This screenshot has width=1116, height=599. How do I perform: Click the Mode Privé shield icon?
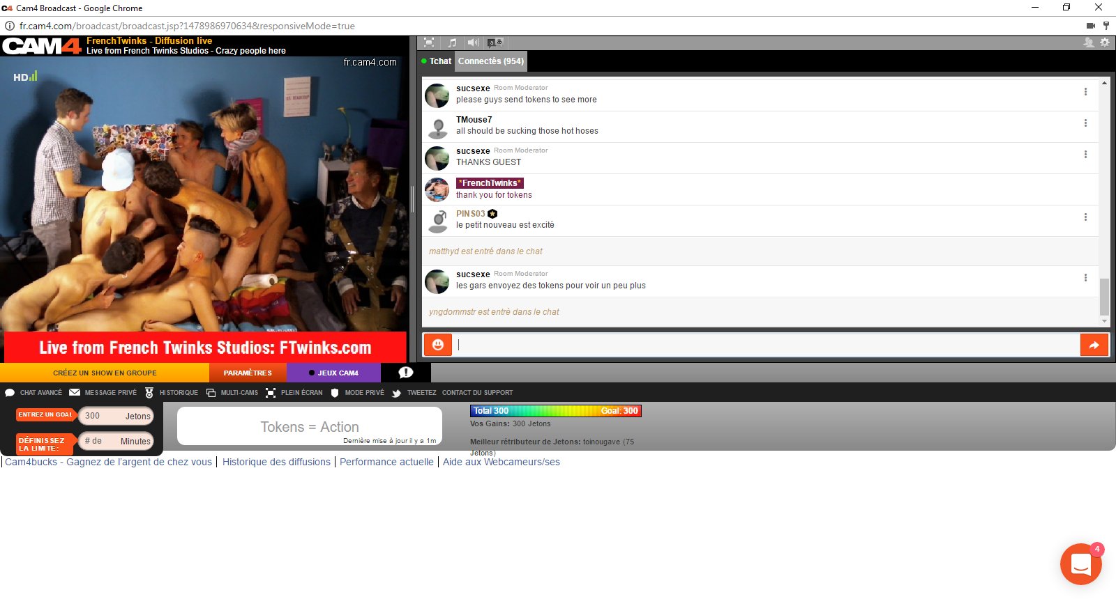pyautogui.click(x=335, y=393)
